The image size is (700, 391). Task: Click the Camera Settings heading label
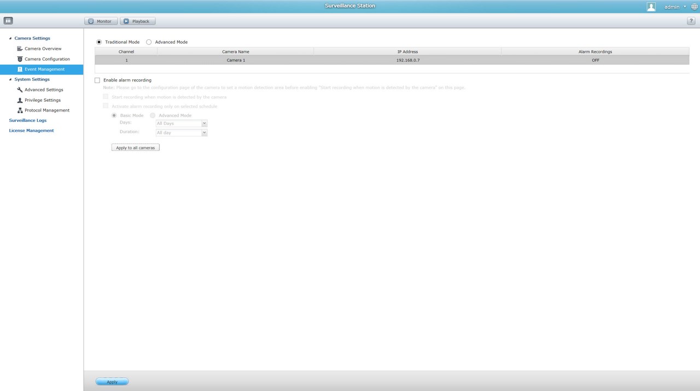pos(32,38)
